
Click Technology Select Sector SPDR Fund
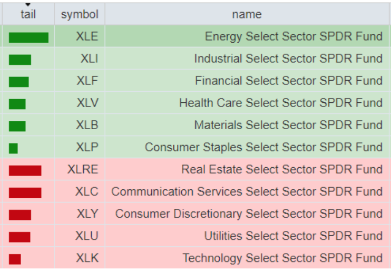click(x=282, y=258)
